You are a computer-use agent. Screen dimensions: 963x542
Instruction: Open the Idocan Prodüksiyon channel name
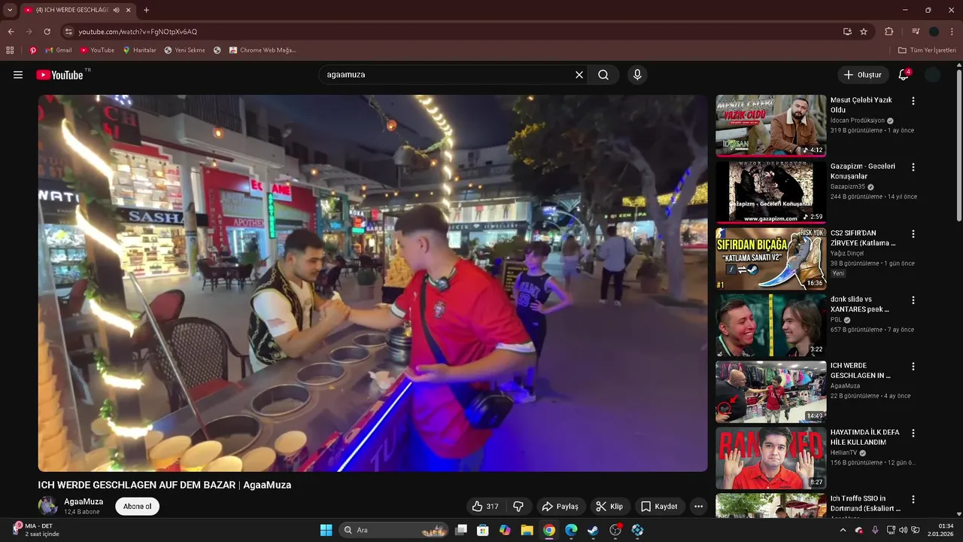(x=858, y=120)
